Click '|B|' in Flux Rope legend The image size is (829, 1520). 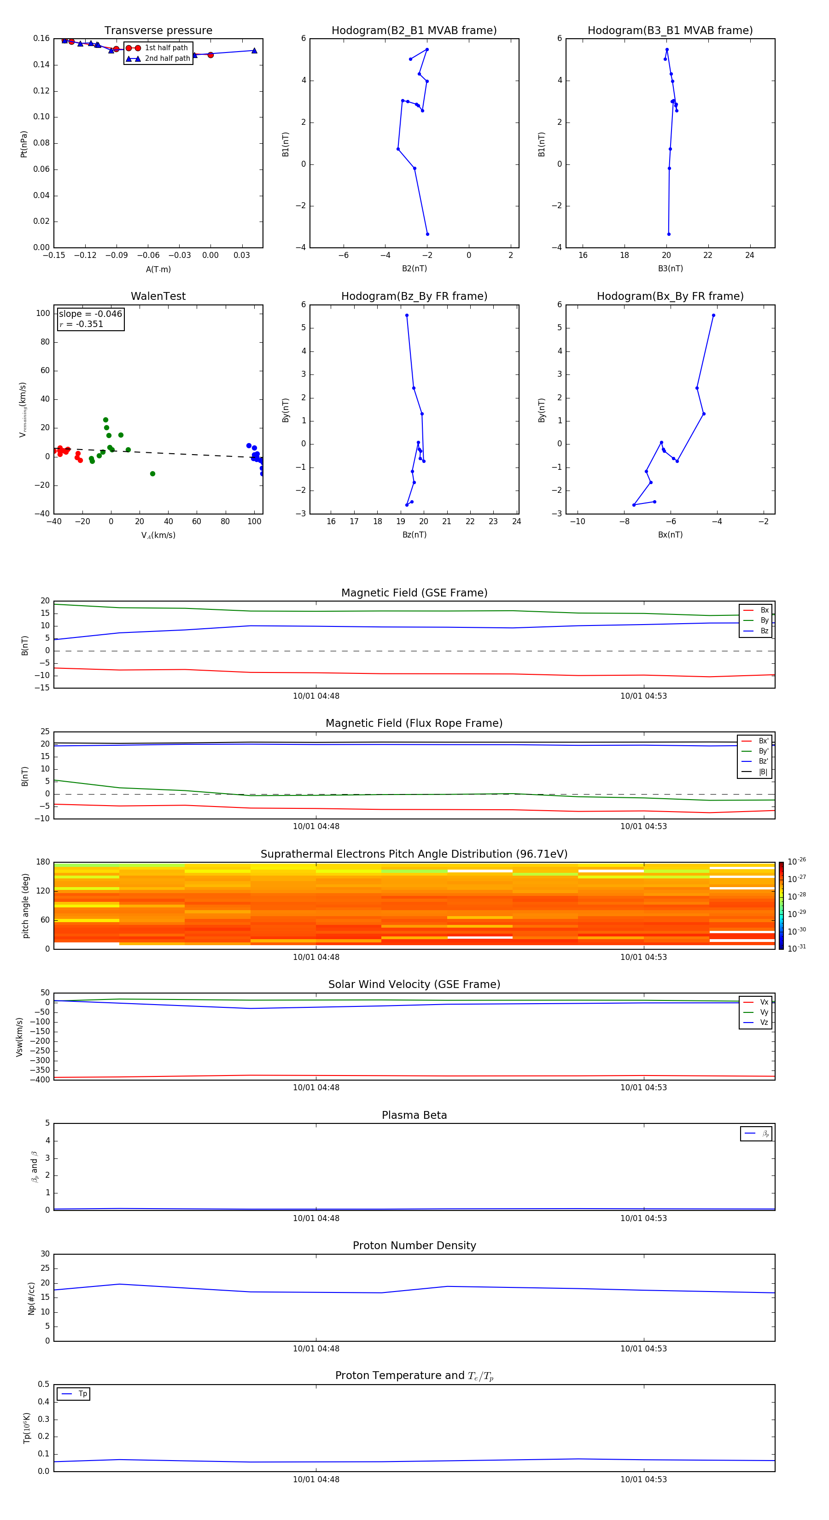tap(755, 772)
